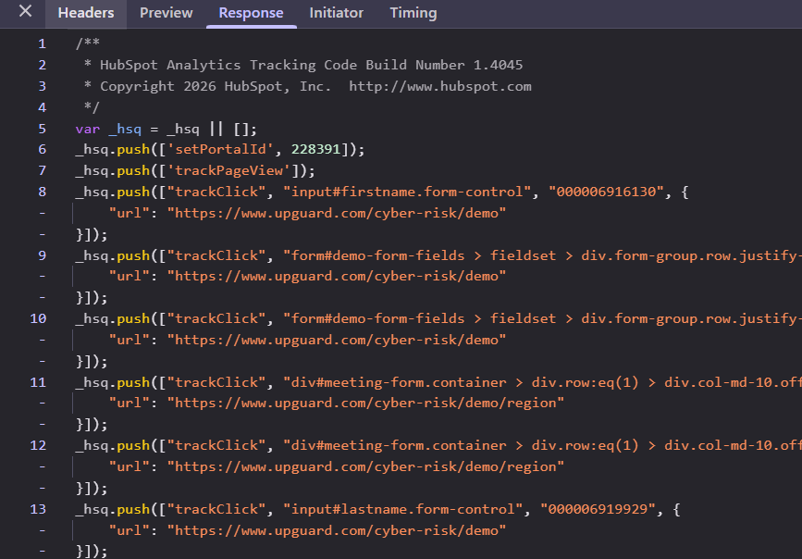Open the Preview tab

coord(166,13)
